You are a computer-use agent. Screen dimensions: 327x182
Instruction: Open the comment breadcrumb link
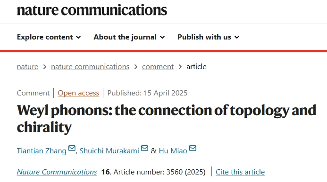click(x=158, y=67)
